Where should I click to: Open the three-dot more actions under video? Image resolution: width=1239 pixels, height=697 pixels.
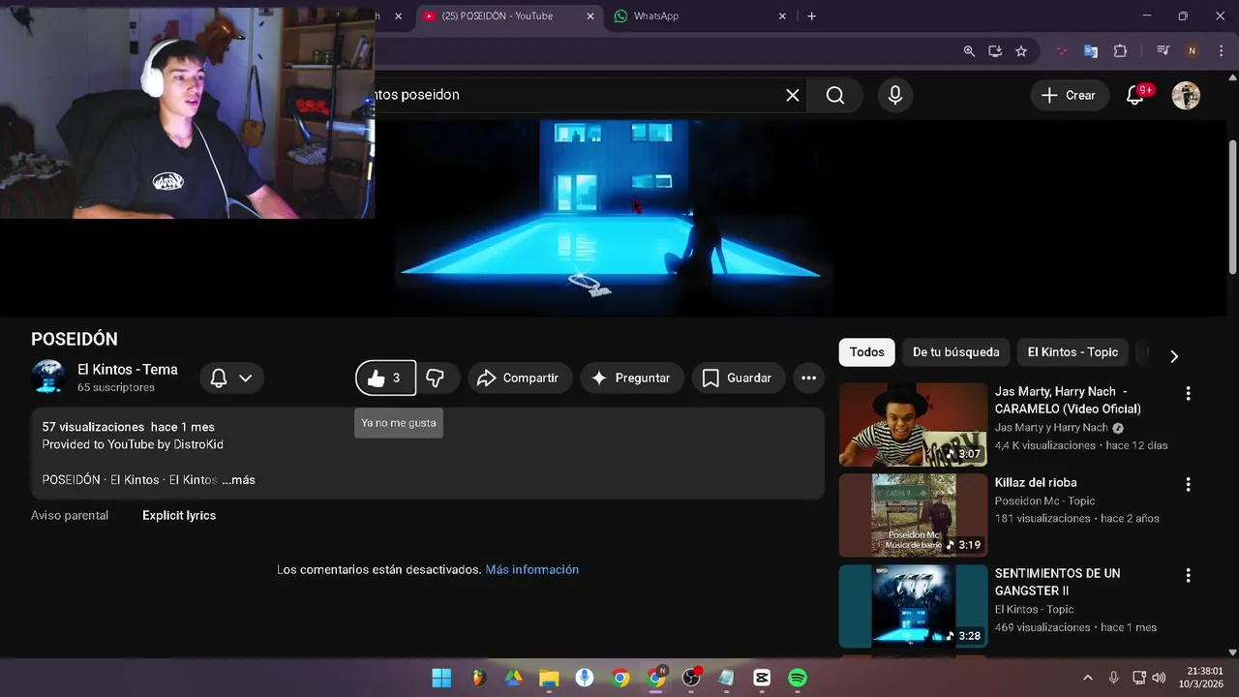coord(808,378)
